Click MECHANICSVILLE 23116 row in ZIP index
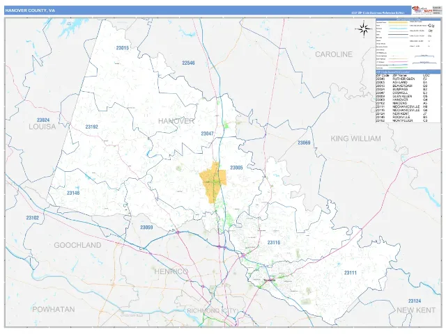Screen dimensions: 446x334 point(402,110)
